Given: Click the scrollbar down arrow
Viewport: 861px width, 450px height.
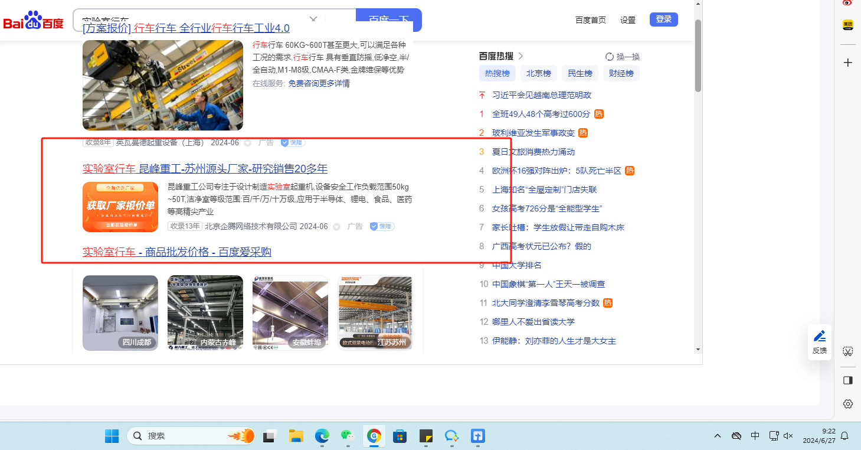Looking at the screenshot, I should click(698, 349).
